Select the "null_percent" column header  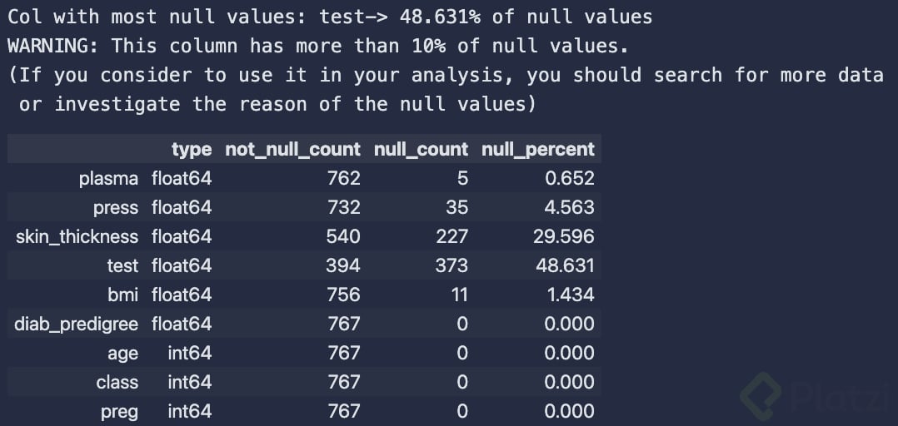(538, 150)
